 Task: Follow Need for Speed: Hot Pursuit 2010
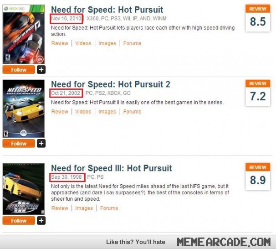19,70
